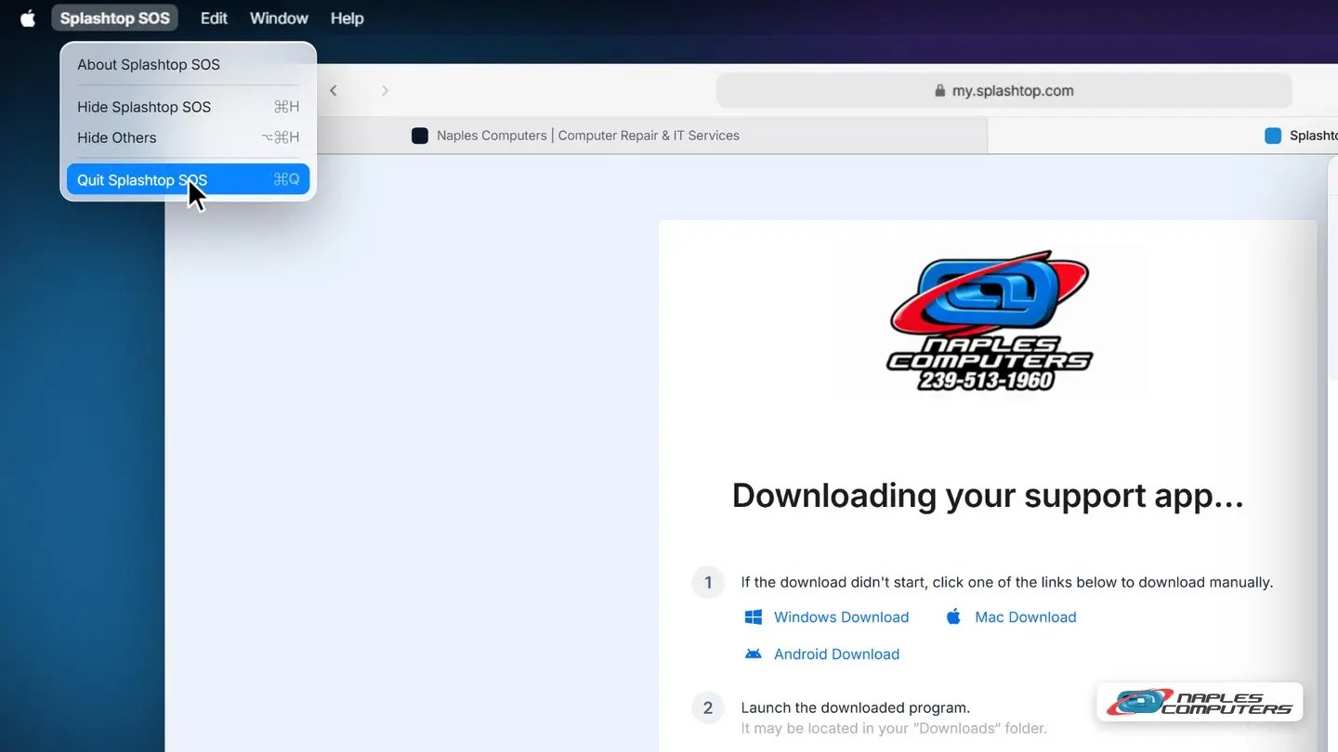Click the Splashtop SOS menu bar item

click(x=115, y=19)
